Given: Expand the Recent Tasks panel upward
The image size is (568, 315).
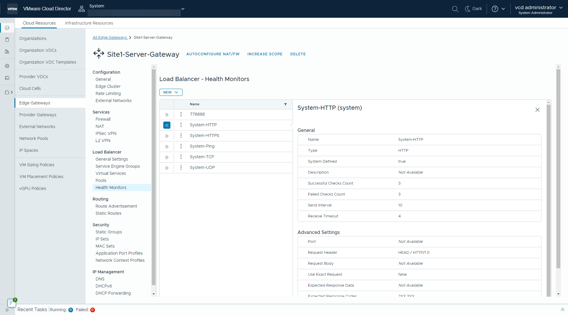Looking at the screenshot, I should coord(562,310).
